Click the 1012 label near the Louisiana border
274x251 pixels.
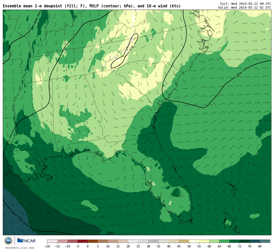pos(8,143)
